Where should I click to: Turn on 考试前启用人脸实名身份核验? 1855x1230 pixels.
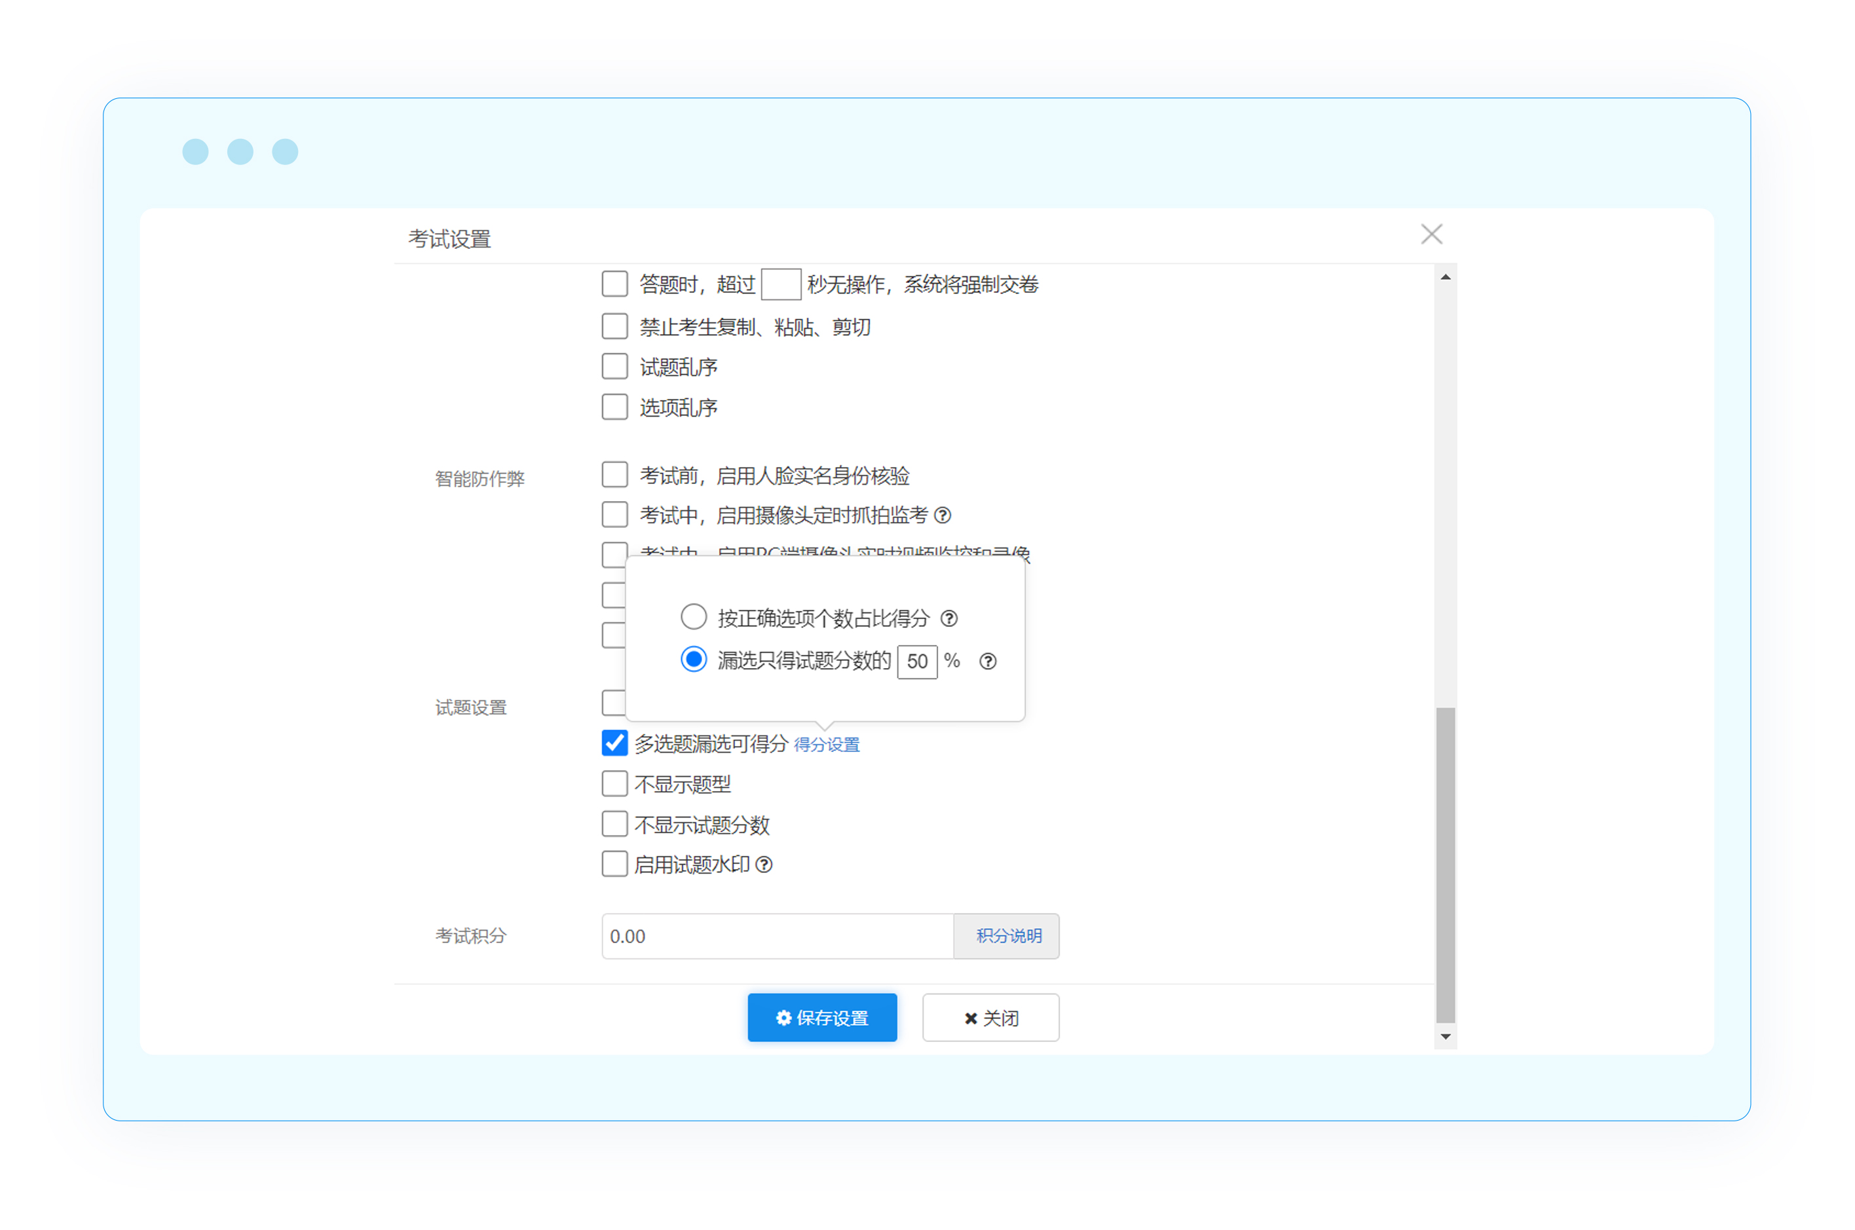pyautogui.click(x=615, y=475)
